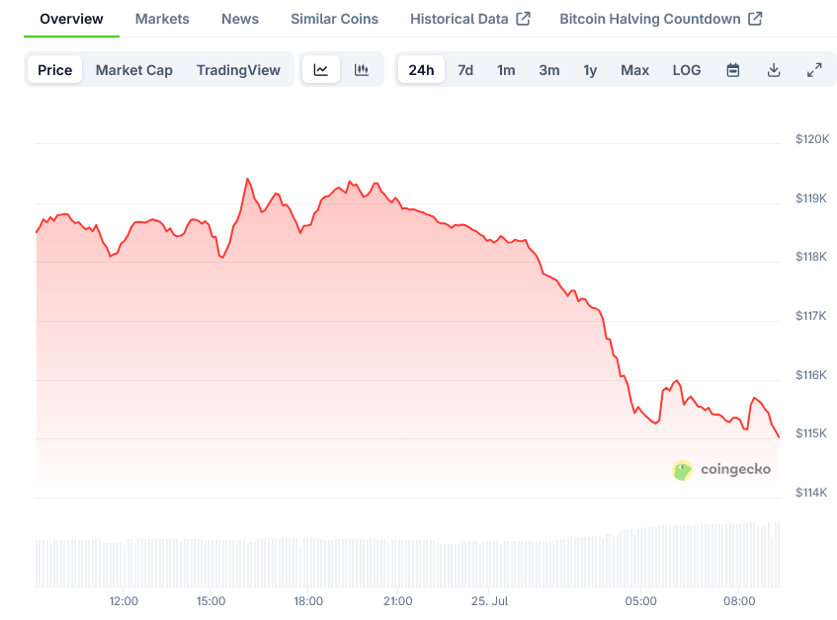Click the 25. Jul date label

(489, 601)
